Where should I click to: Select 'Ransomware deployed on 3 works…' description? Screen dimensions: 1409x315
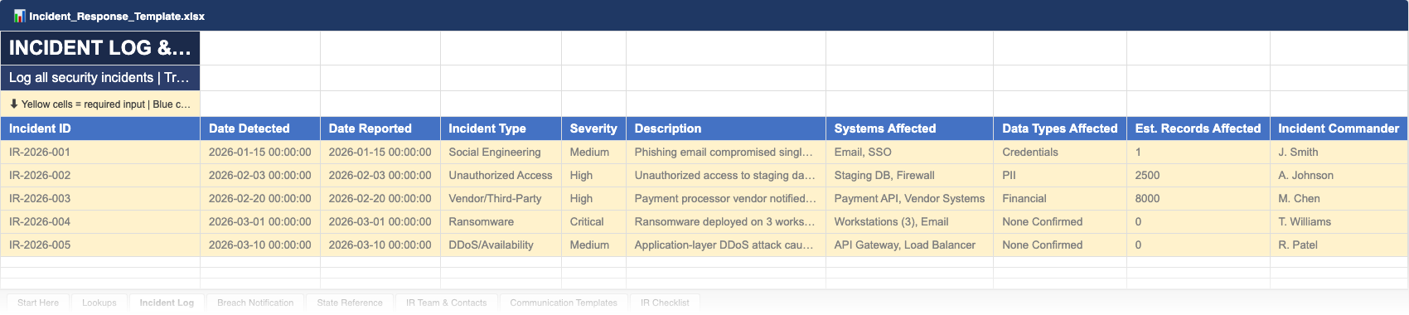(726, 222)
